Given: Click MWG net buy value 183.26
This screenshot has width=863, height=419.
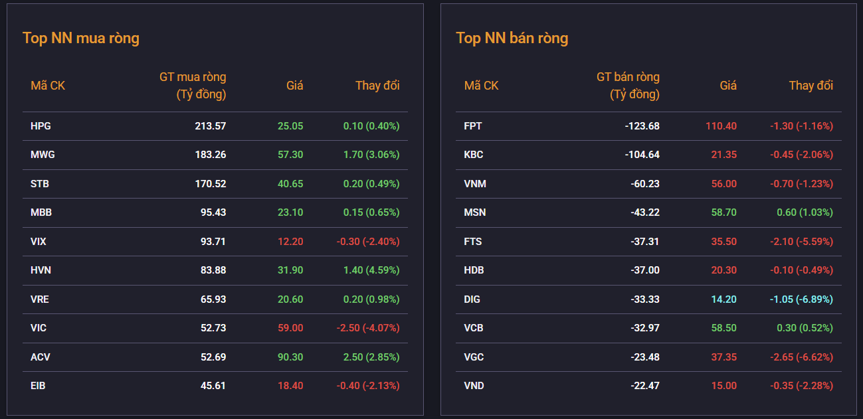Looking at the screenshot, I should pyautogui.click(x=211, y=155).
